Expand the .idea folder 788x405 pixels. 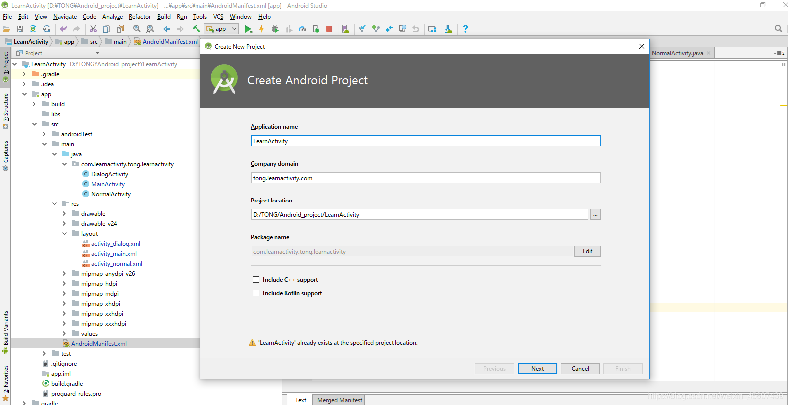[24, 84]
